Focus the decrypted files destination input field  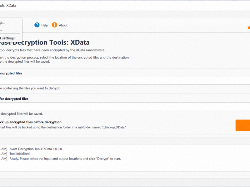(125, 106)
